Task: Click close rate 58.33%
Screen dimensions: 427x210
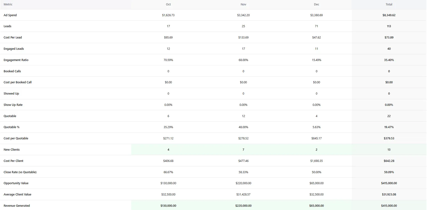Action: point(243,172)
